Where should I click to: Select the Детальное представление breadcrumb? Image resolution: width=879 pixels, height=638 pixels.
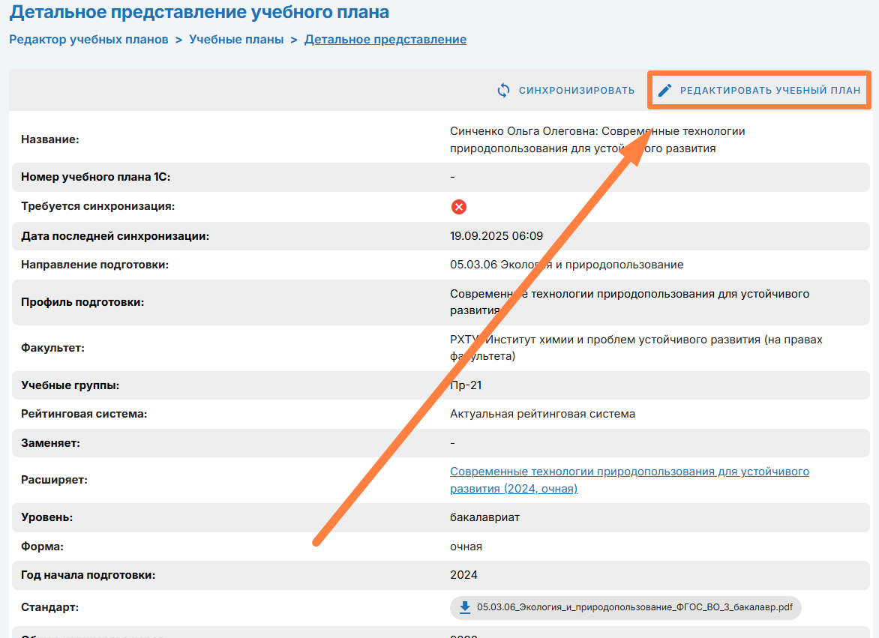pos(385,40)
